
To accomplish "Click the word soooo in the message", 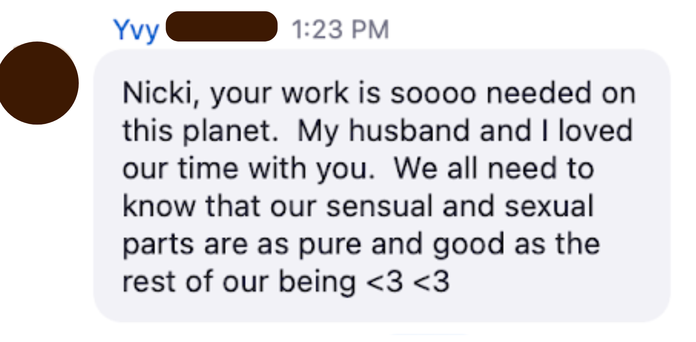I will tap(433, 94).
